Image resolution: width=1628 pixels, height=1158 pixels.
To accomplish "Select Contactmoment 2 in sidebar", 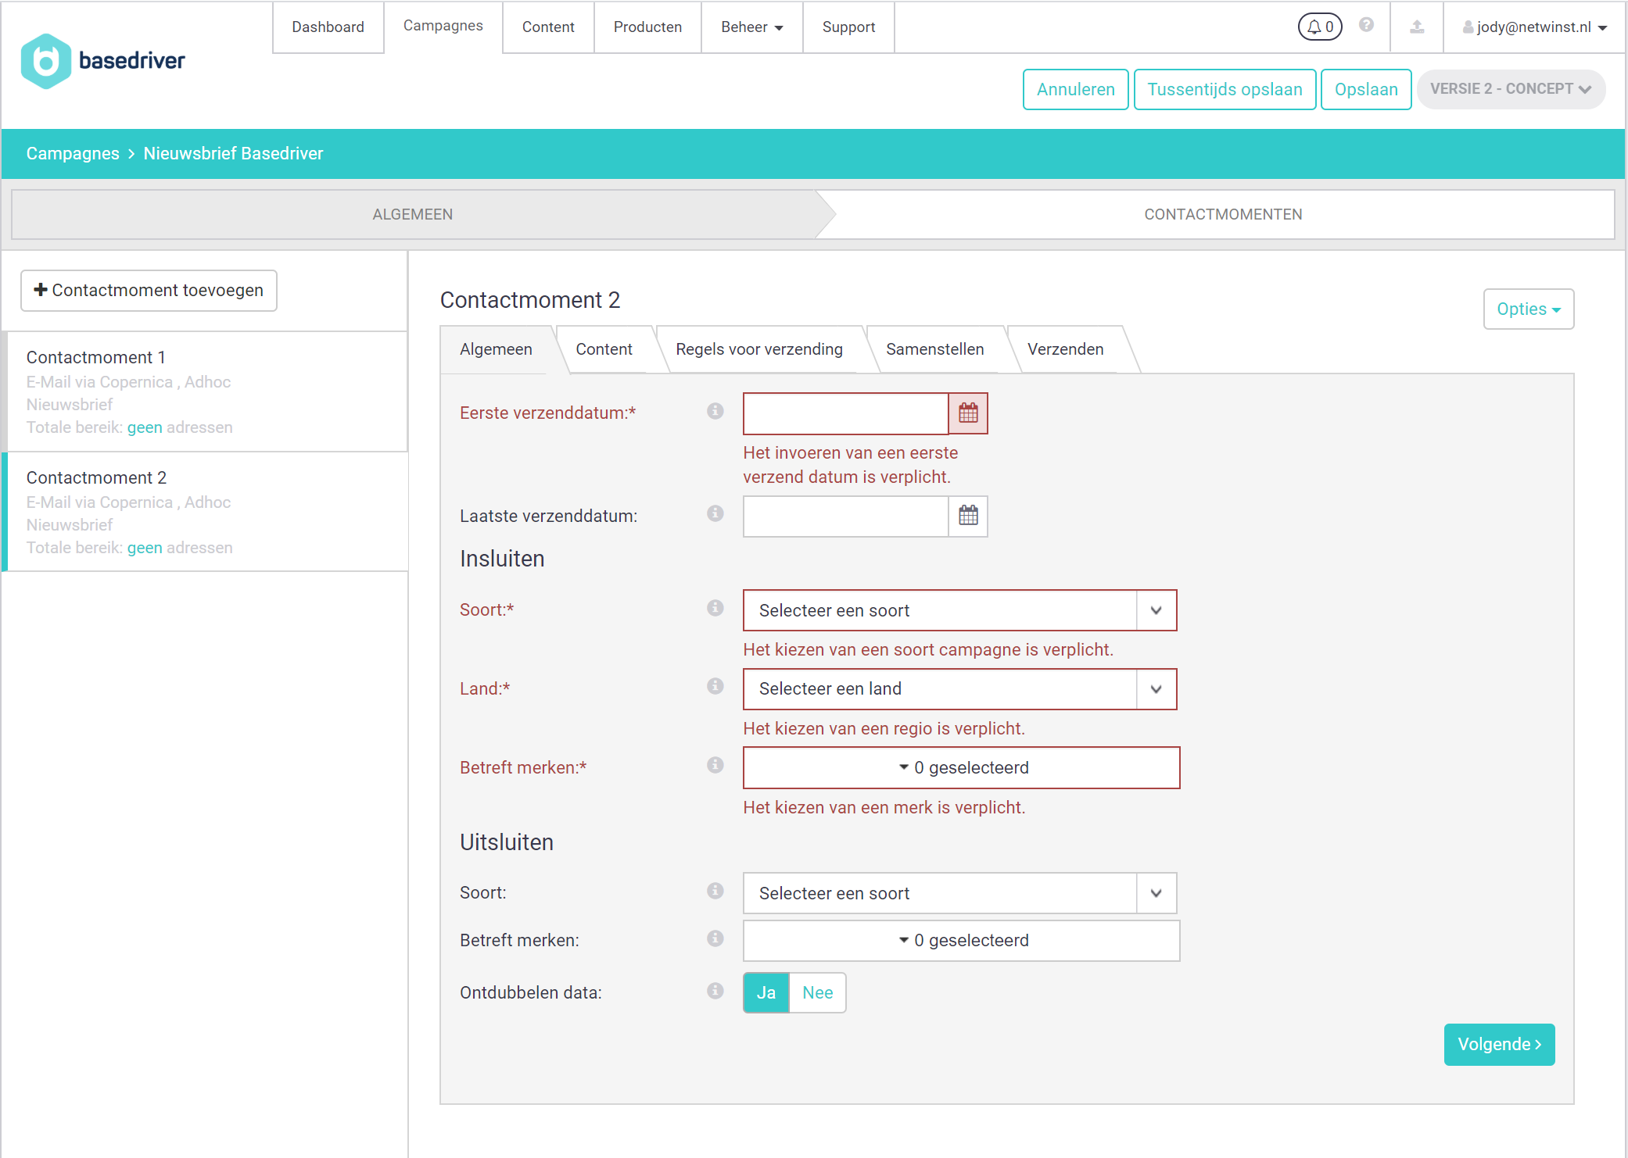I will coord(206,512).
